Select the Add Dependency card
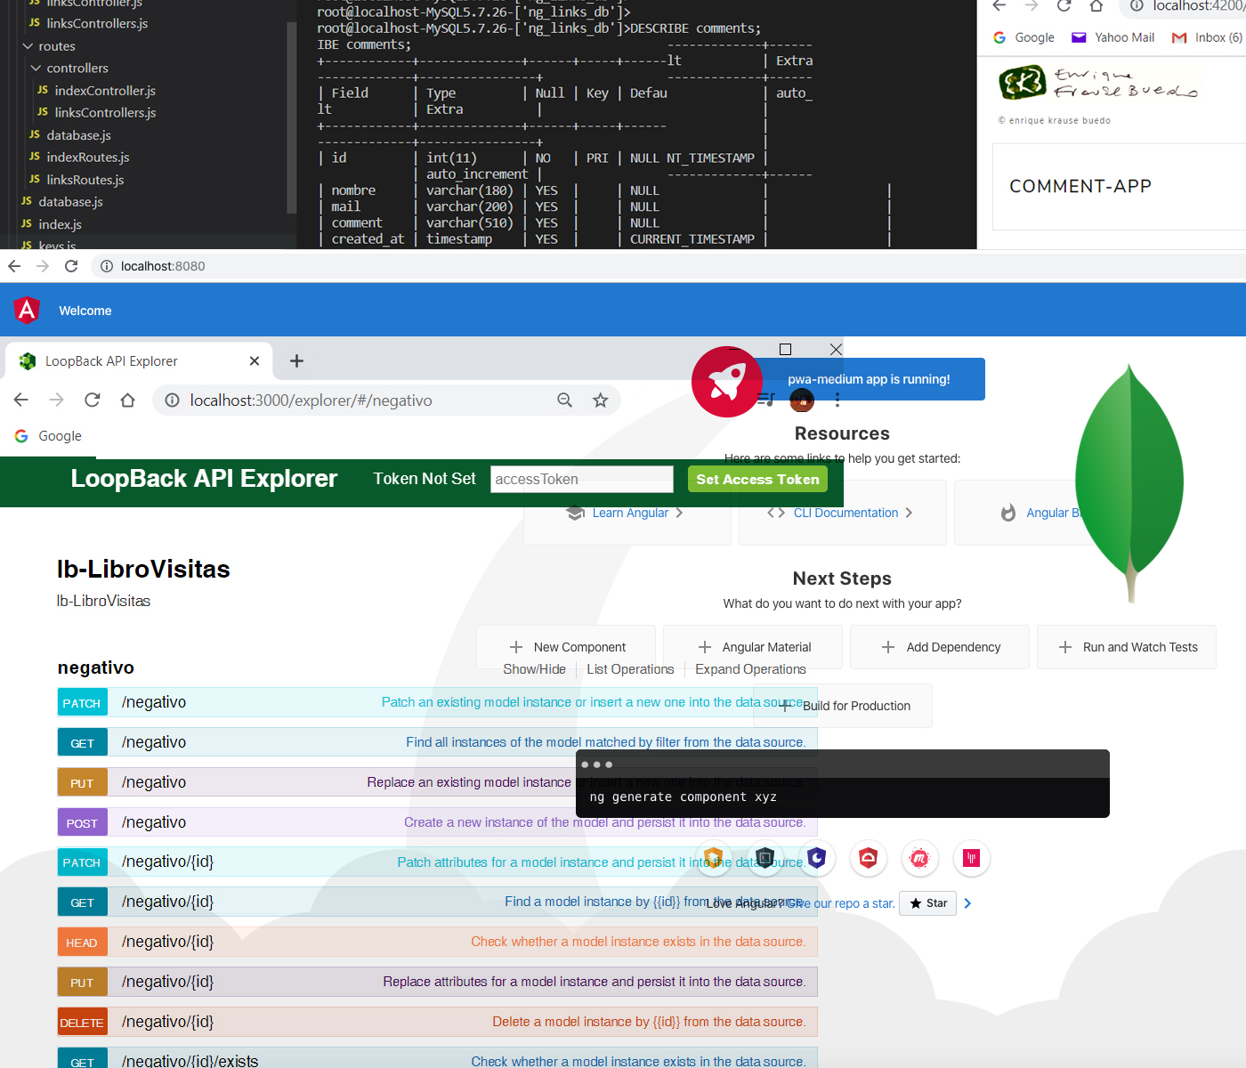 click(x=940, y=647)
